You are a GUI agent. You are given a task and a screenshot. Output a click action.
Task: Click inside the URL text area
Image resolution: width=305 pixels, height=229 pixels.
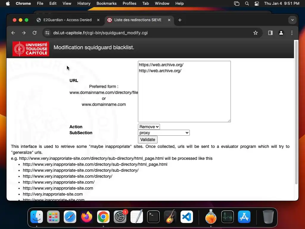(184, 92)
